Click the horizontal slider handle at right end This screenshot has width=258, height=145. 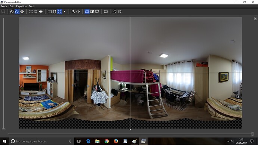coord(252,134)
